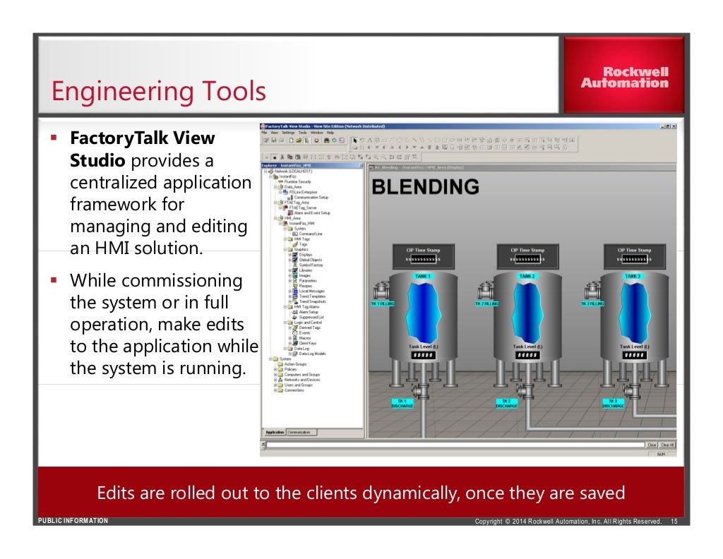Click the TANK 1 label on the display
Image resolution: width=723 pixels, height=559 pixels.
(x=422, y=276)
